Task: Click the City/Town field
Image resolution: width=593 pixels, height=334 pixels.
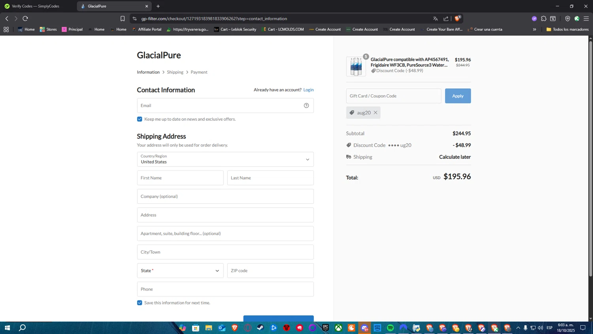Action: click(x=225, y=252)
